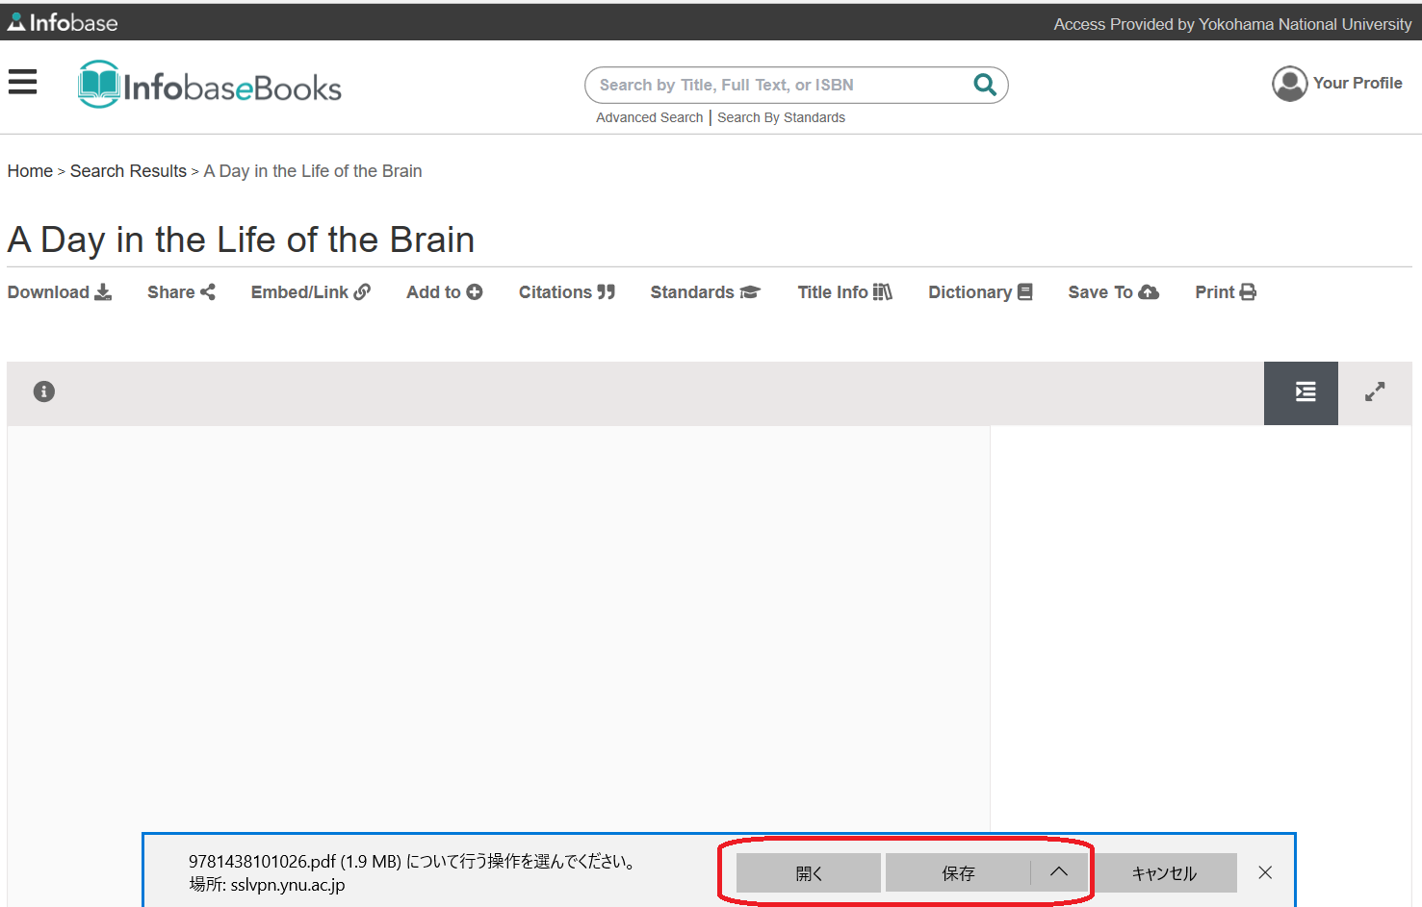Open Title Info option
The height and width of the screenshot is (907, 1422).
[x=845, y=292]
